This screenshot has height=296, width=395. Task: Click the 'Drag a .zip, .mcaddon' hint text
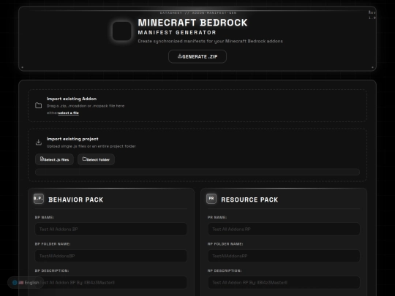(x=86, y=106)
